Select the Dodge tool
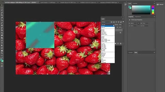 click(x=2, y=38)
